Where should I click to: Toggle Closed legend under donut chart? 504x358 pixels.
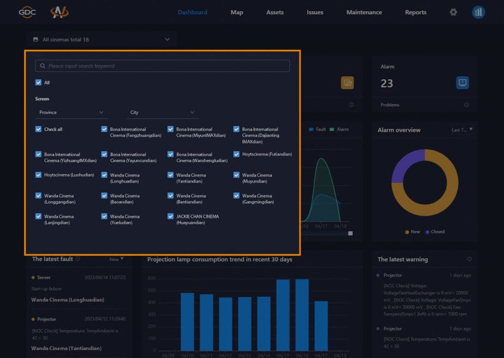(435, 232)
